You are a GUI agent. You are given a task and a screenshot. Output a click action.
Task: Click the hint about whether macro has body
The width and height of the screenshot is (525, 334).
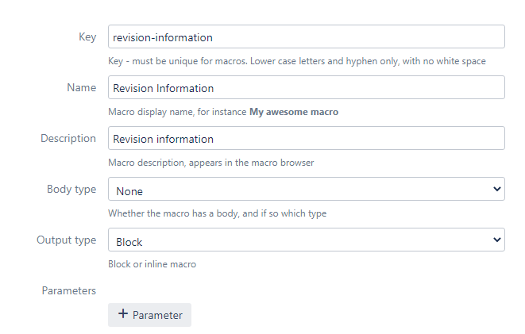217,213
